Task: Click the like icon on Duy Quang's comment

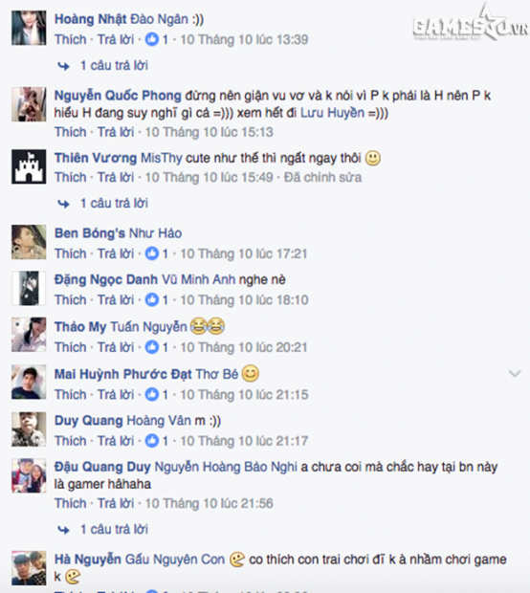Action: (152, 441)
